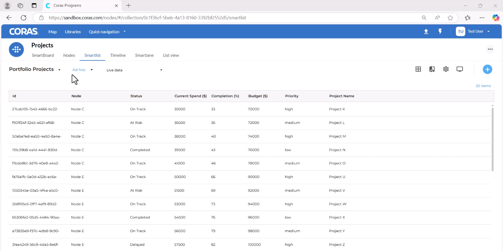Open the settings gear icon
Image resolution: width=503 pixels, height=251 pixels.
point(446,69)
